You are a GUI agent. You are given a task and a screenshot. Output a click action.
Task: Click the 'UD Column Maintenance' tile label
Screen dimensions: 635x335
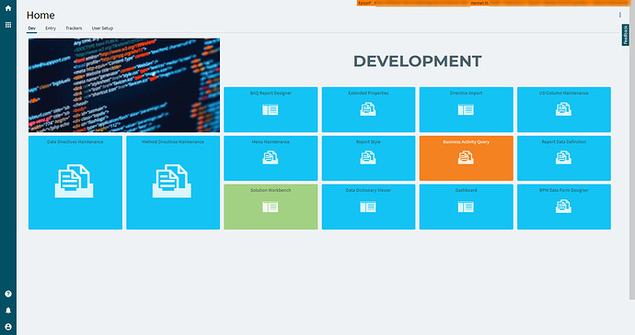click(564, 93)
